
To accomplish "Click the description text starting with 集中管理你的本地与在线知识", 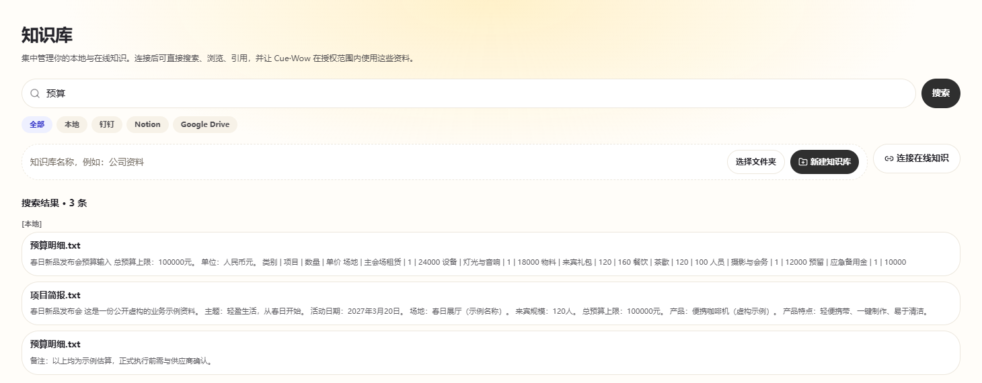I will click(219, 58).
